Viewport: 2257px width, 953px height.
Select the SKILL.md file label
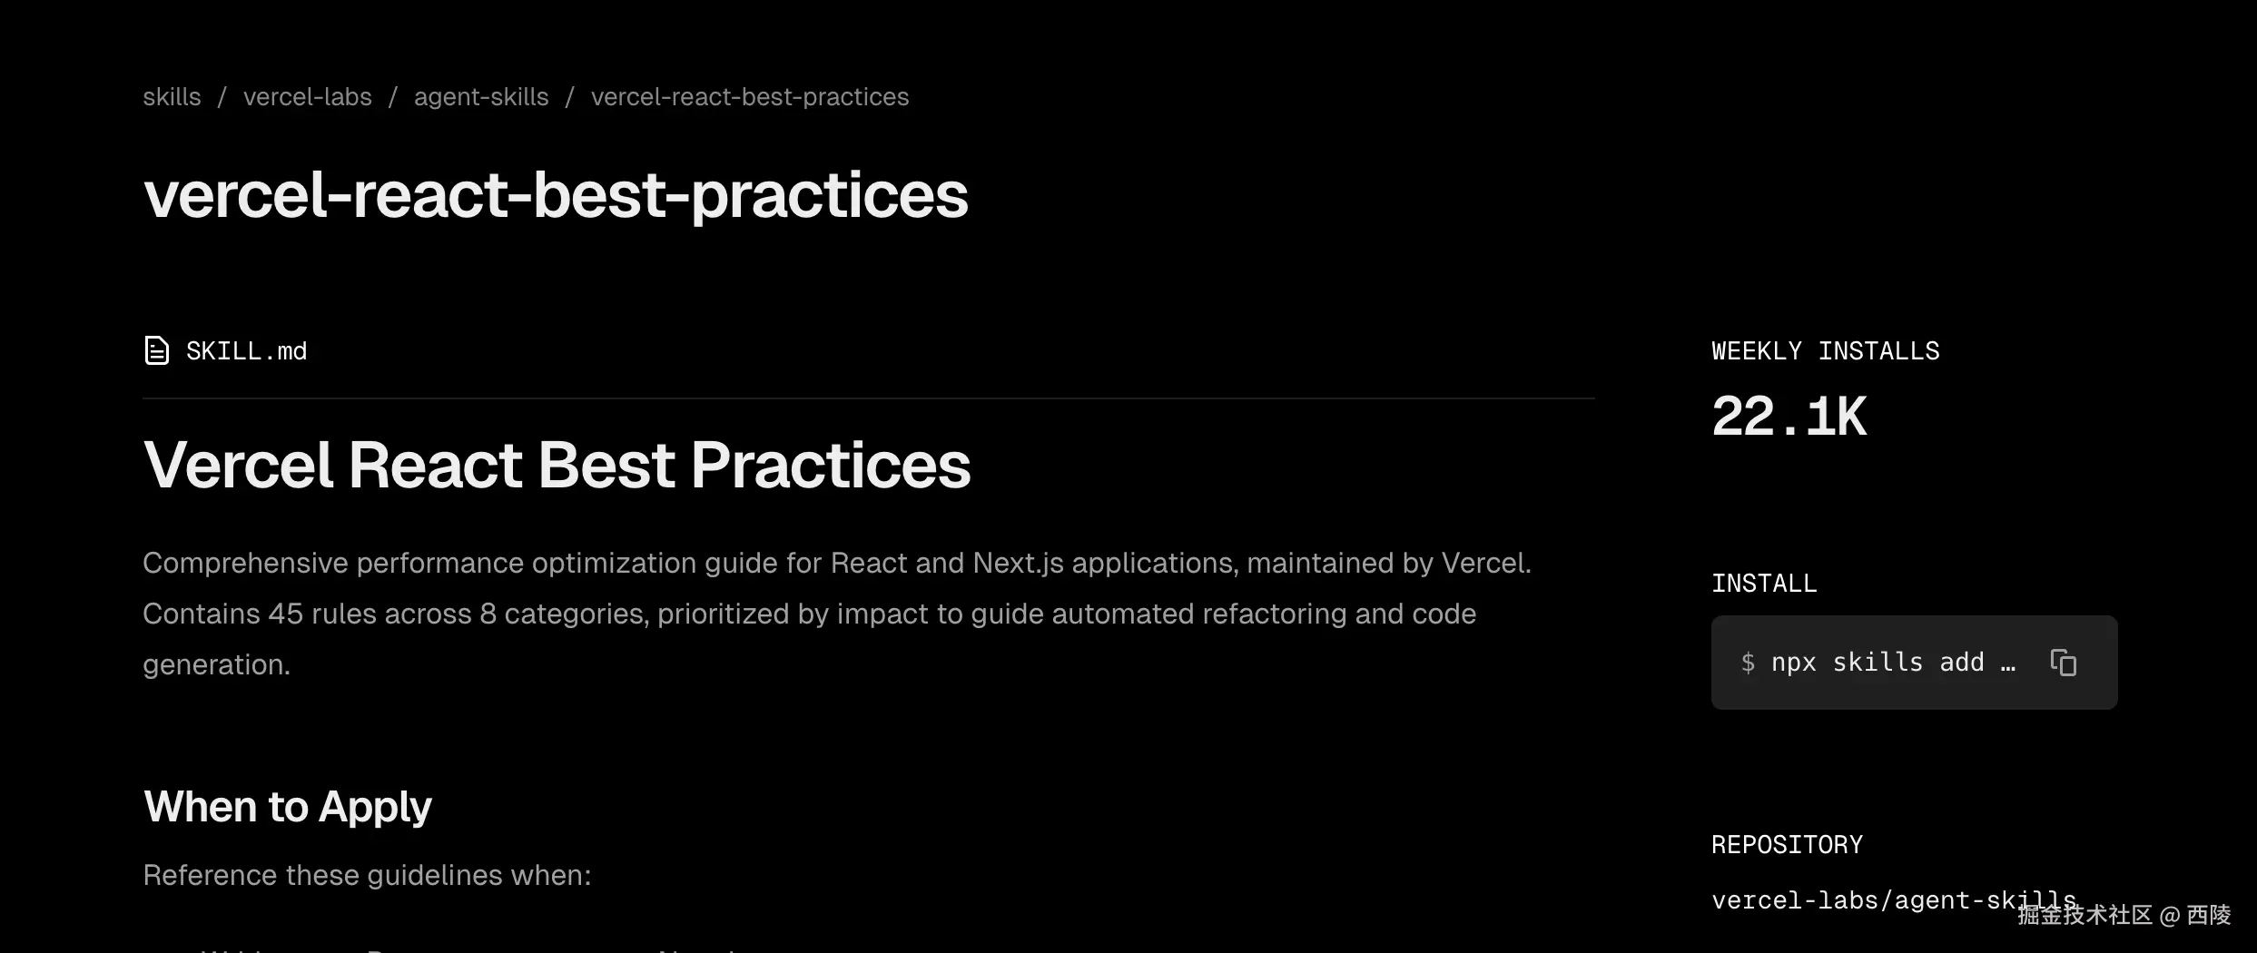click(x=246, y=351)
